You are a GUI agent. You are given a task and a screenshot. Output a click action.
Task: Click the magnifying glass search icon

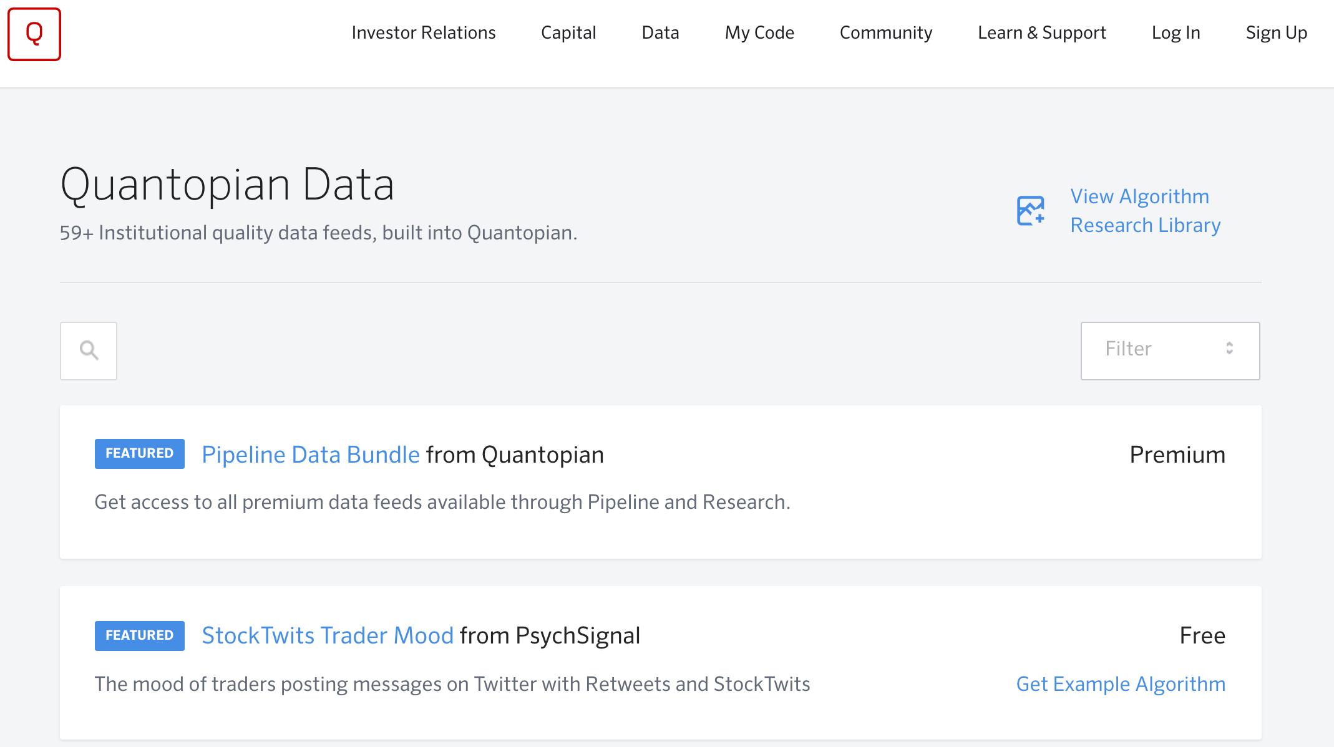[89, 350]
